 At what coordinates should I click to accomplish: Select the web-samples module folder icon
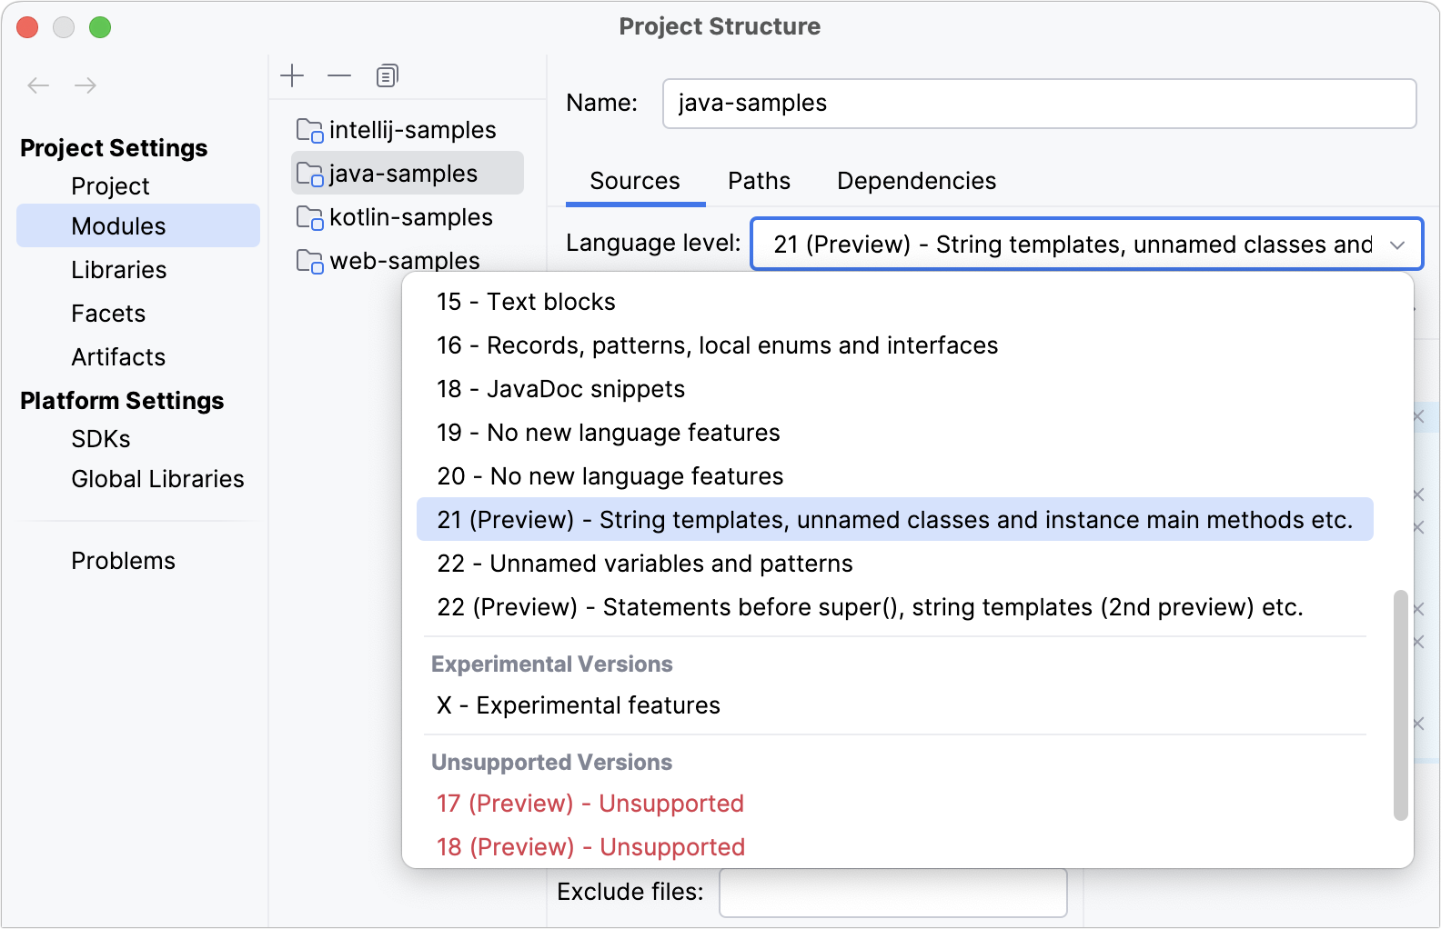point(310,262)
